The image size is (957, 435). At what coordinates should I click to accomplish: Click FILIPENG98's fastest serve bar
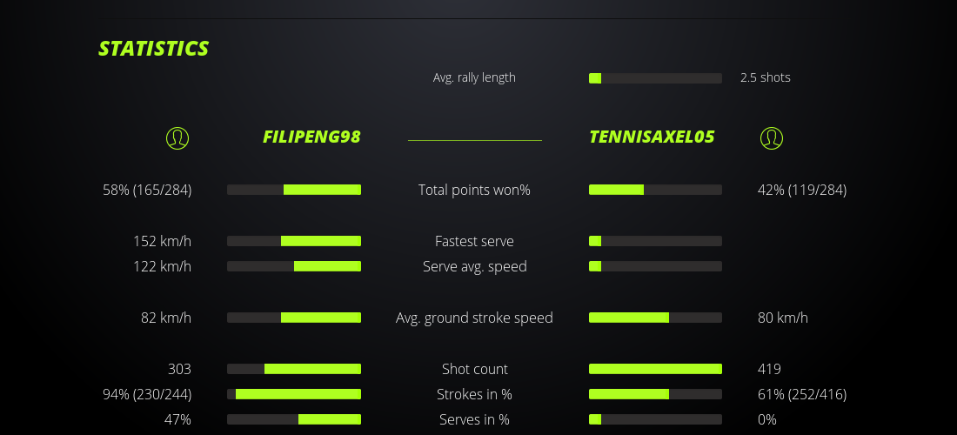coord(294,241)
